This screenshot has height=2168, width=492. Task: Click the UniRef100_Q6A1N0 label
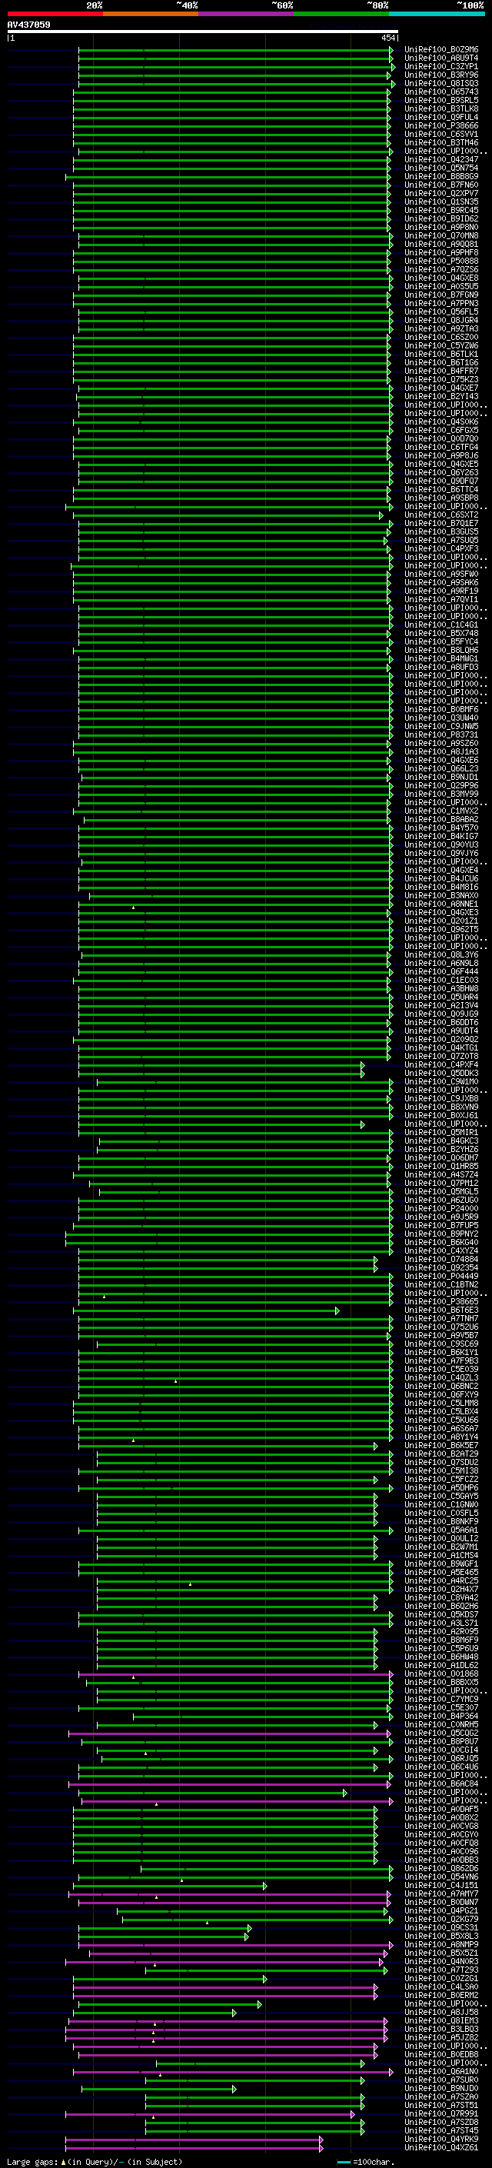coord(441,2071)
